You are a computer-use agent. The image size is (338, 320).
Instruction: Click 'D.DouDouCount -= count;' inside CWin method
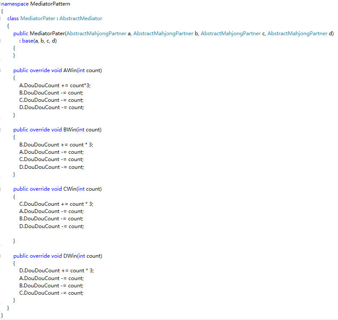(x=52, y=226)
